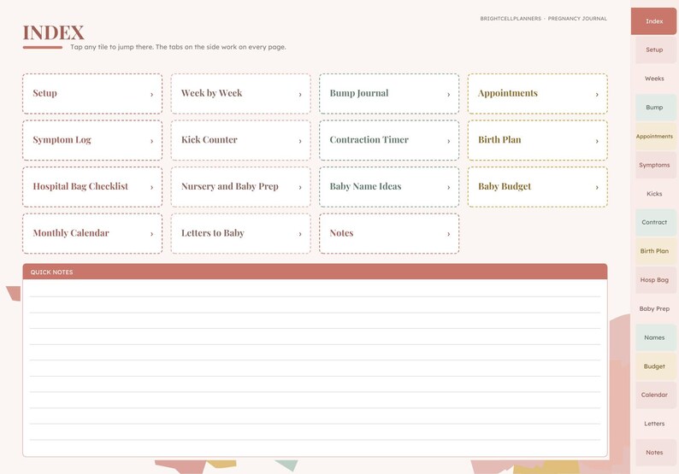Click the chevron on Hospital Bag Checklist tile
This screenshot has width=679, height=474.
pyautogui.click(x=151, y=187)
